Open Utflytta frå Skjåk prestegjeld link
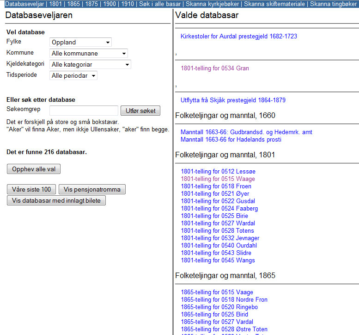The image size is (359, 335). 233,100
